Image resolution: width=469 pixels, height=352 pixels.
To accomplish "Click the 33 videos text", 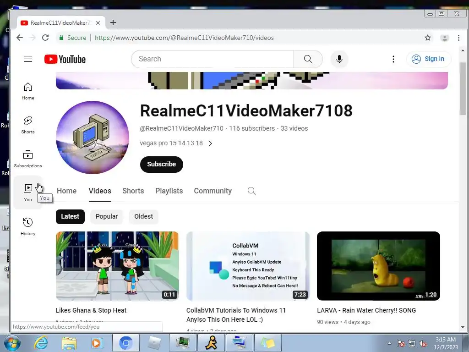I will pyautogui.click(x=294, y=128).
